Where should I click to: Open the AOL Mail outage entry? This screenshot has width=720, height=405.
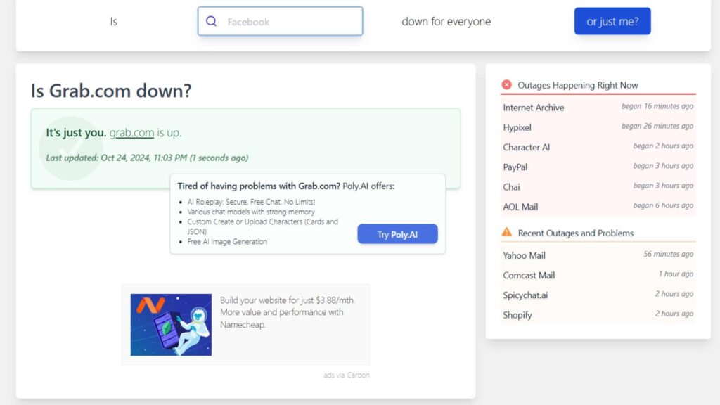[x=520, y=207]
